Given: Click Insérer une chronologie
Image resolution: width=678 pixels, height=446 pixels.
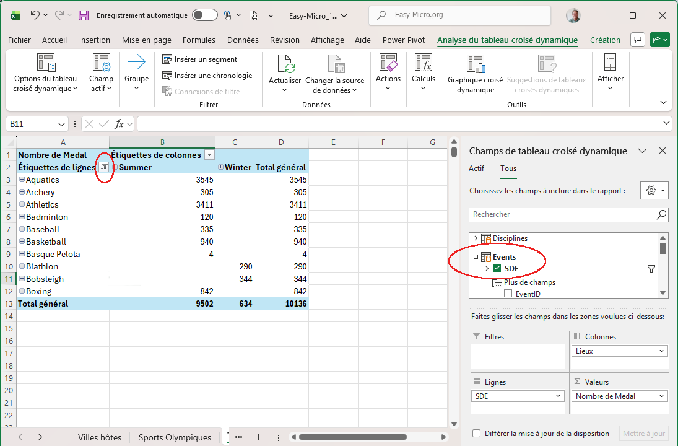Looking at the screenshot, I should [x=207, y=76].
